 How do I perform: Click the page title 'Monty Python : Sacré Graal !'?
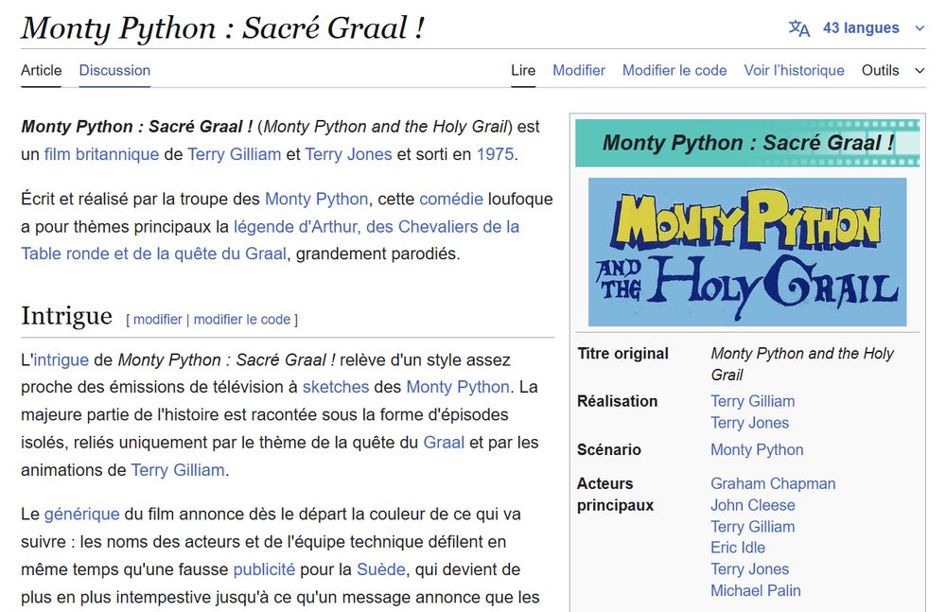[x=222, y=28]
